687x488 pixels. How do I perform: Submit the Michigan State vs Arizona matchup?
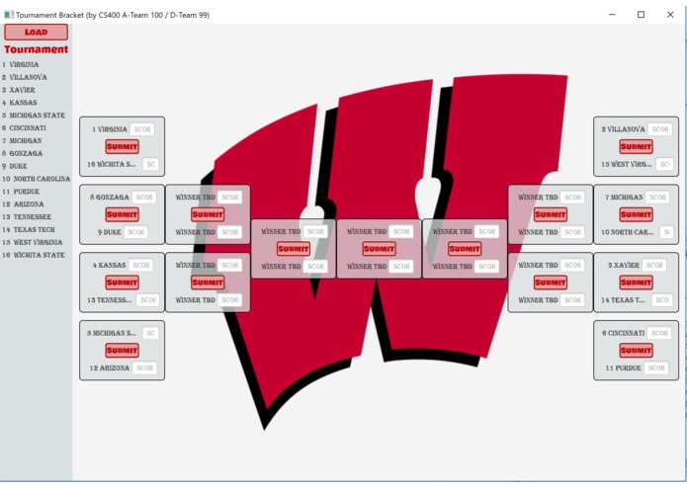(x=123, y=350)
